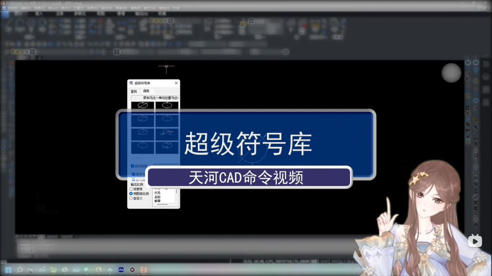This screenshot has height=276, width=492.
Task: Click the 名称 entry in the attribute list
Action: (157, 197)
